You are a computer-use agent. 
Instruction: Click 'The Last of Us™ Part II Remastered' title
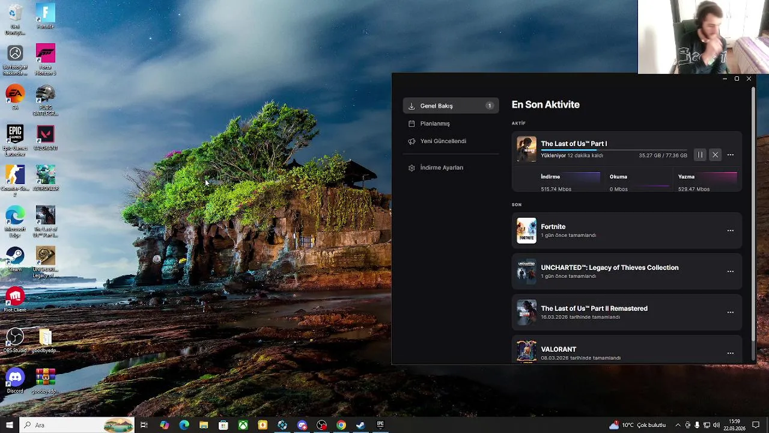(x=594, y=309)
